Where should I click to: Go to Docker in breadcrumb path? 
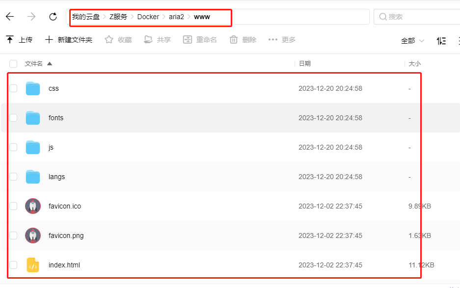click(x=148, y=17)
